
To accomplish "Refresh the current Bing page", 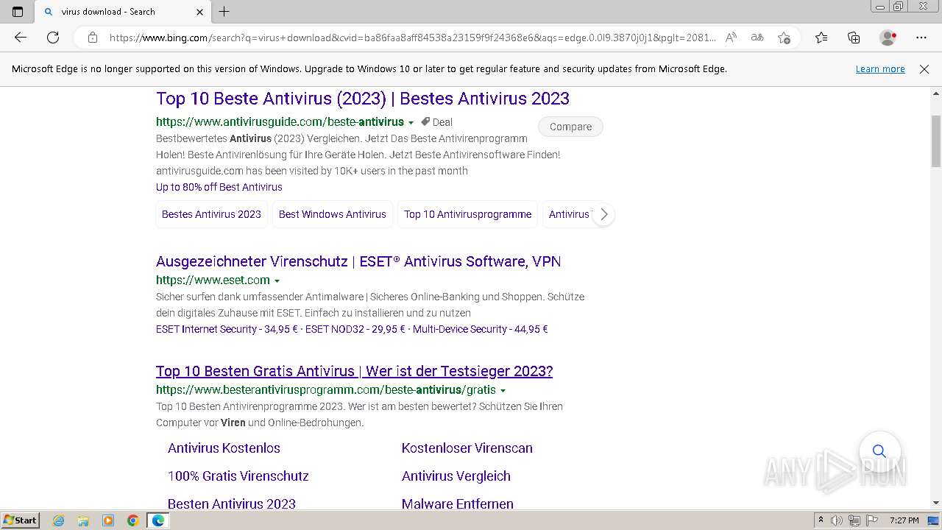I will pyautogui.click(x=53, y=38).
